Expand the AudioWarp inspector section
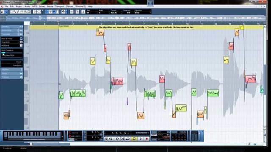271x152 pixels. coord(12,30)
